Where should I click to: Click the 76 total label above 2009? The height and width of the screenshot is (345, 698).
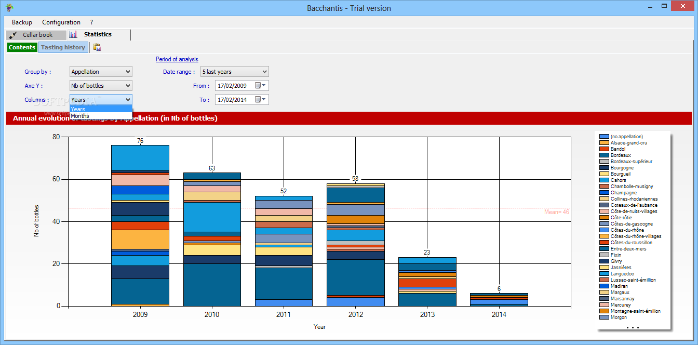pyautogui.click(x=140, y=141)
